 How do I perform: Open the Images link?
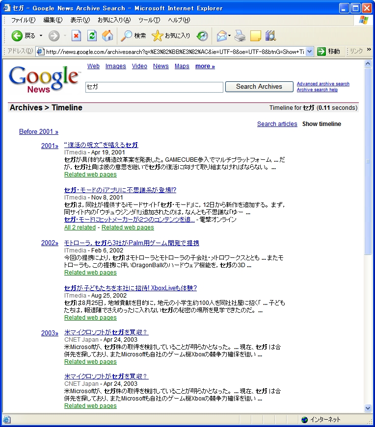(116, 66)
